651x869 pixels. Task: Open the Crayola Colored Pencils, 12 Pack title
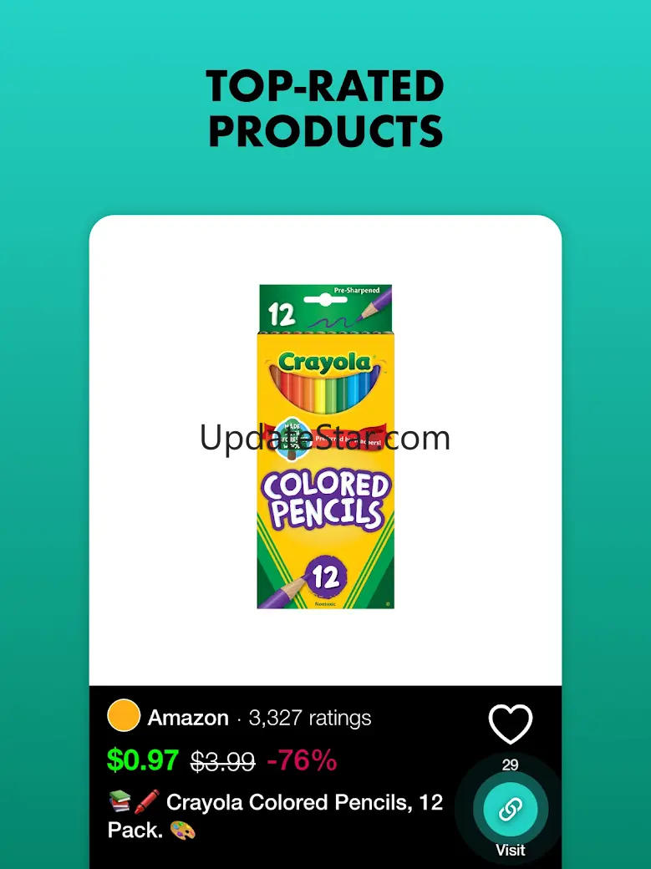pos(275,816)
